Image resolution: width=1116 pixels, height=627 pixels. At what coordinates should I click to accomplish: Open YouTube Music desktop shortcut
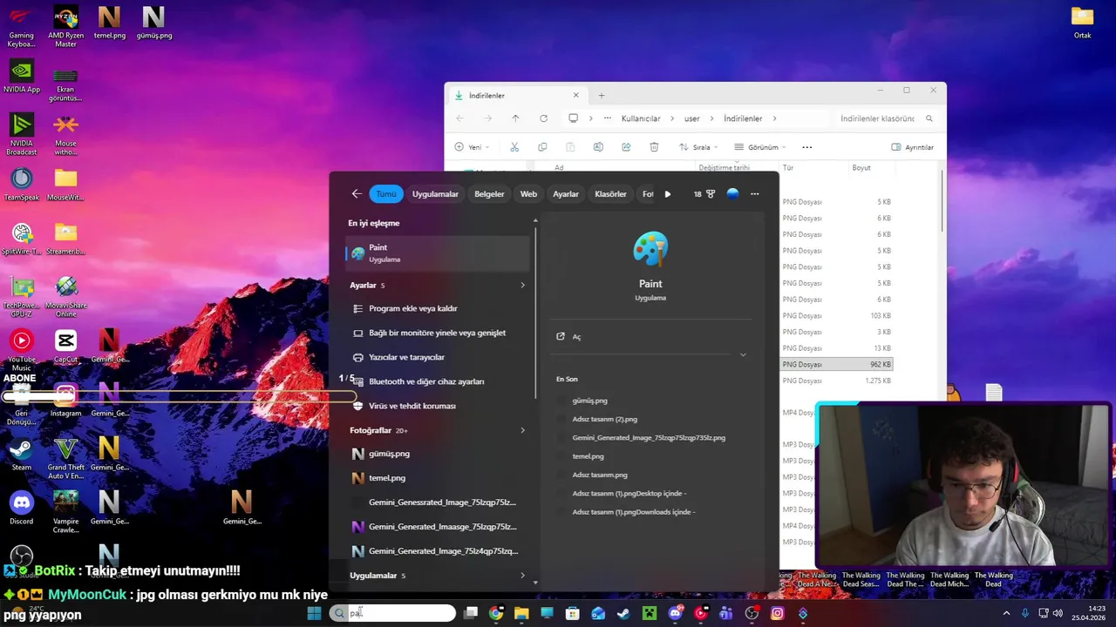point(22,350)
